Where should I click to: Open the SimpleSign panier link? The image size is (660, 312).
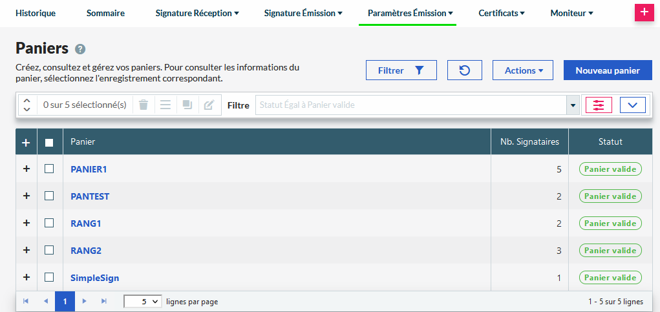click(x=94, y=278)
